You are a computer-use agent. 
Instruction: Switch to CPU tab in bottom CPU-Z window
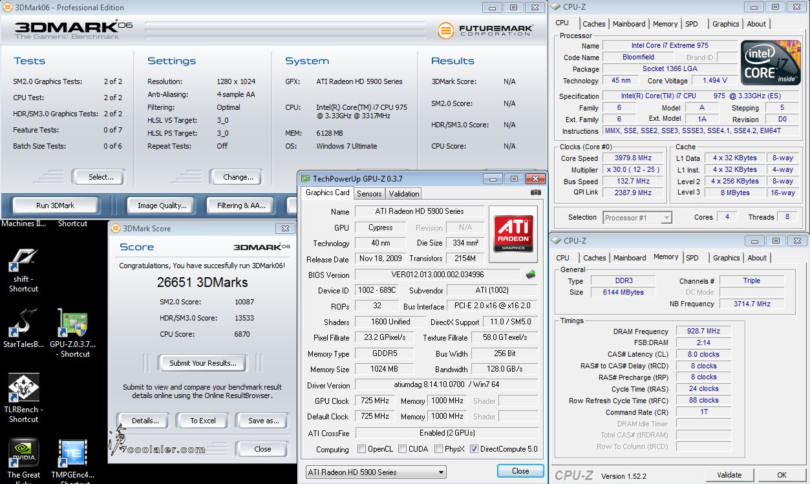coord(562,258)
